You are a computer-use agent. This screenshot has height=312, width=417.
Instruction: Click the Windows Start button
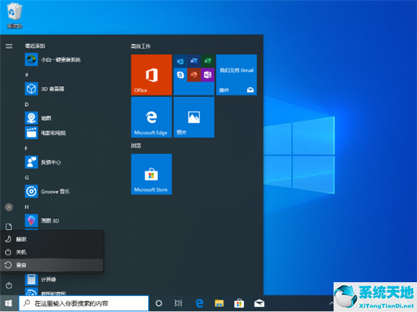click(8, 303)
